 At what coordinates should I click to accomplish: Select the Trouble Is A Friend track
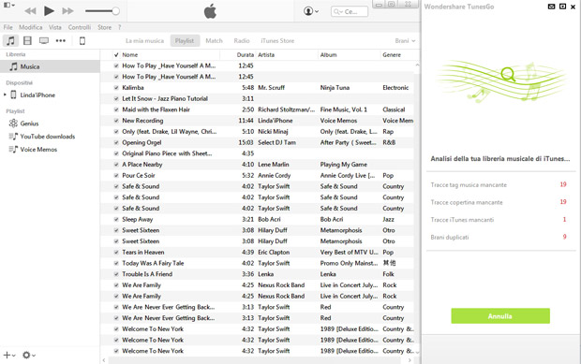[x=257, y=274]
